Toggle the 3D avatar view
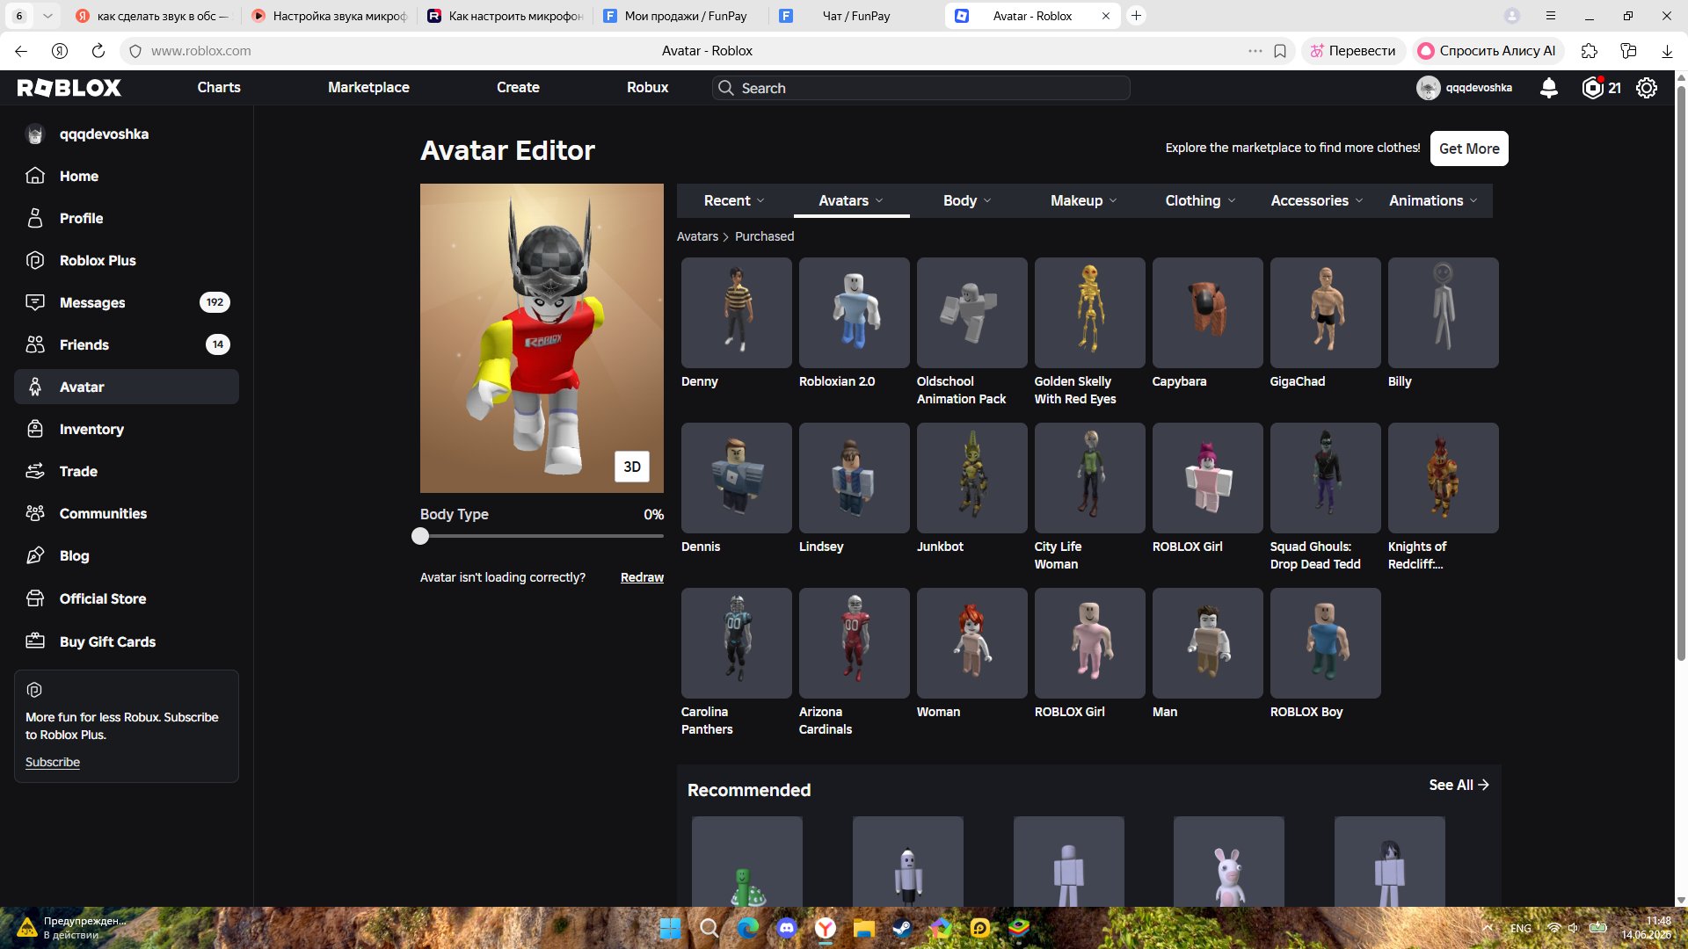Viewport: 1688px width, 949px height. [x=632, y=467]
